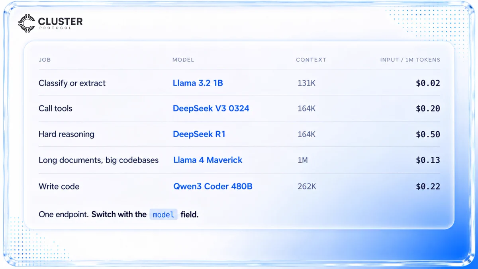The height and width of the screenshot is (269, 478).
Task: Click the 131K context value
Action: coord(307,83)
